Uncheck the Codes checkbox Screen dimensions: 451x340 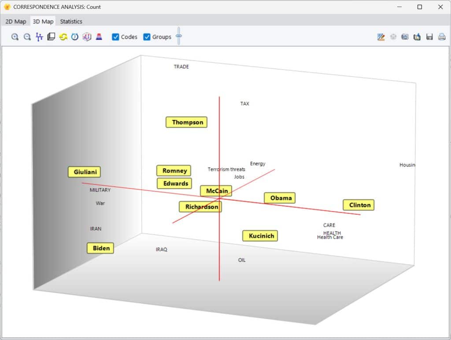click(x=115, y=37)
